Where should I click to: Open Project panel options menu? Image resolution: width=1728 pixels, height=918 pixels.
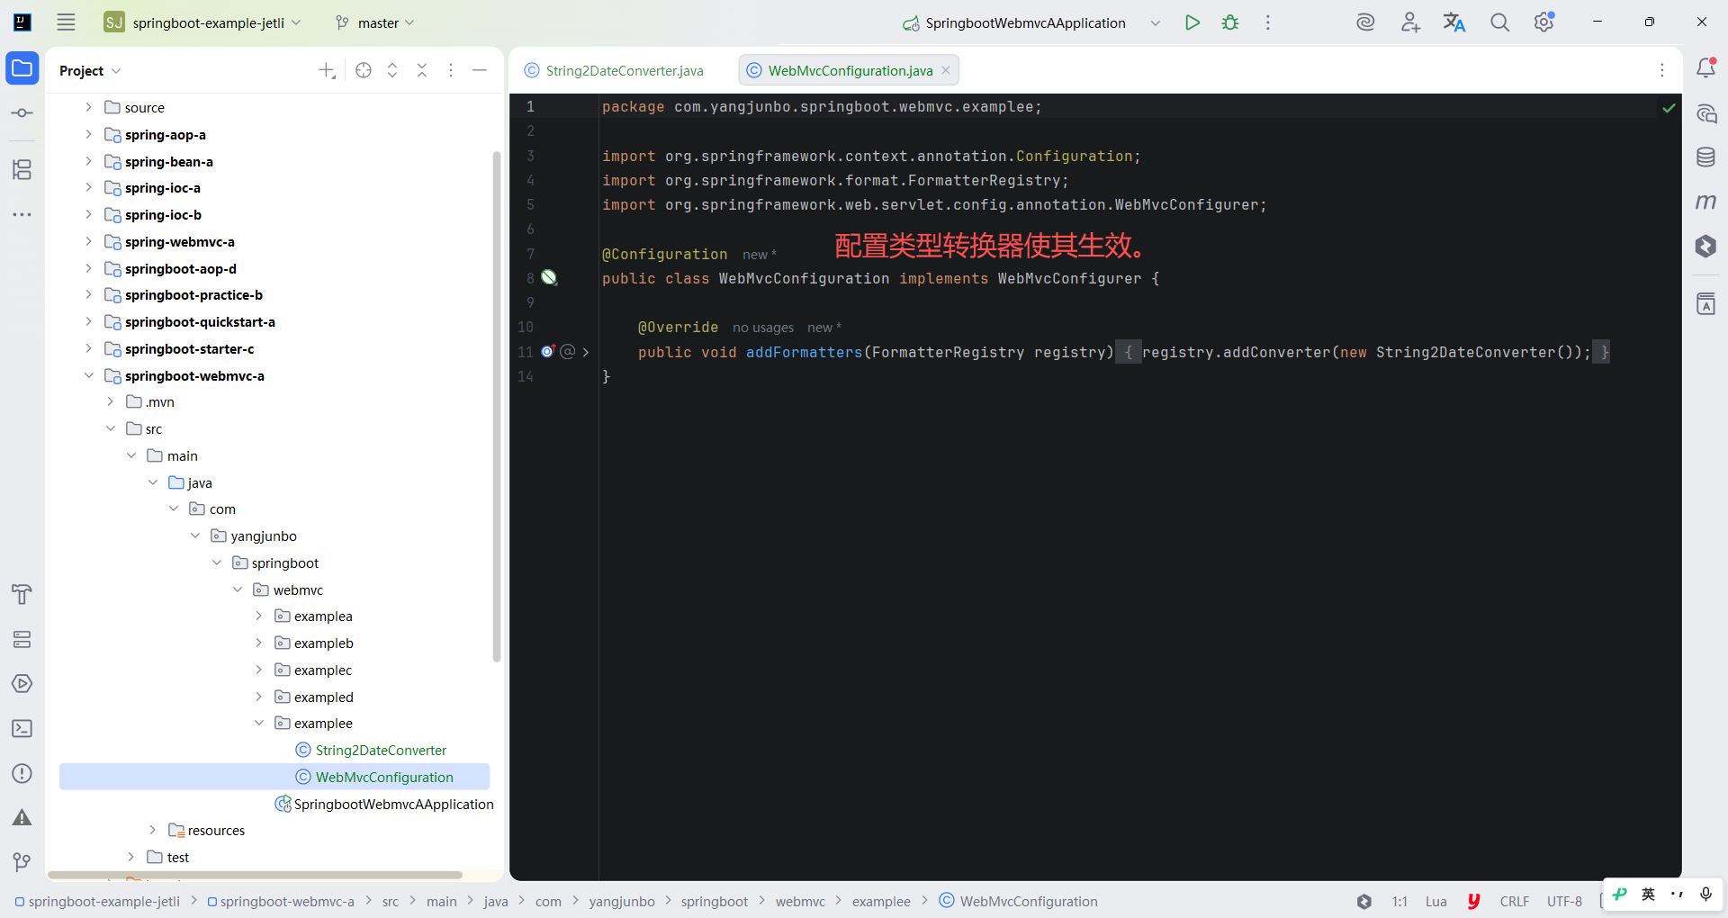pyautogui.click(x=451, y=70)
